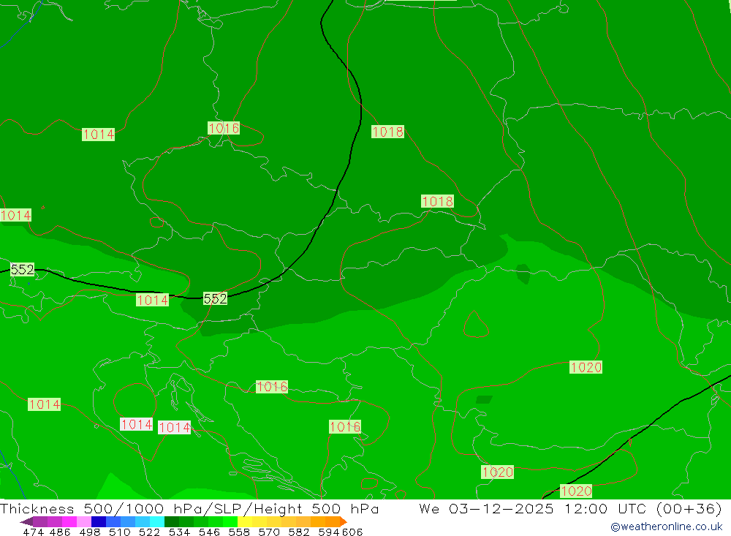Pick the light pink legend swatch
Screen dimensions: 731x536
pyautogui.click(x=84, y=521)
